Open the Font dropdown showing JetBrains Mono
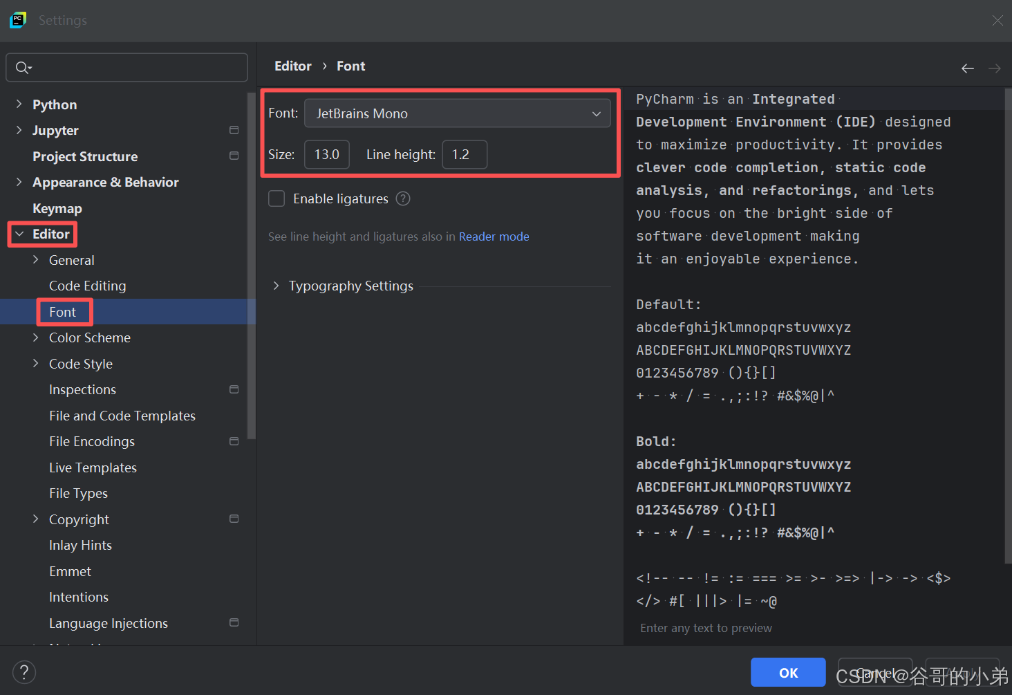The width and height of the screenshot is (1012, 695). tap(458, 113)
